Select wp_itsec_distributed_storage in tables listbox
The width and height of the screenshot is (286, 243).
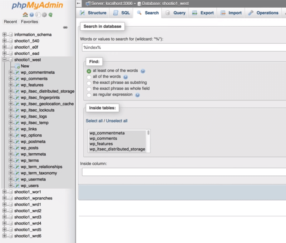(x=118, y=149)
